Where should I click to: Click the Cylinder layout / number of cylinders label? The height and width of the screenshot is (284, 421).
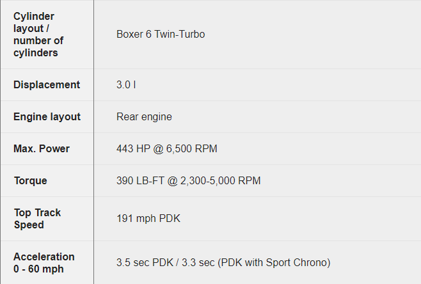[x=38, y=35]
